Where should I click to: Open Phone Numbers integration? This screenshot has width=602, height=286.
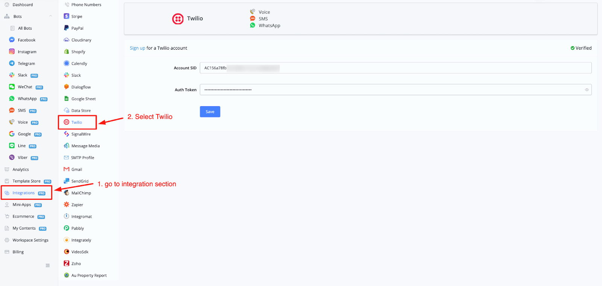click(x=86, y=5)
